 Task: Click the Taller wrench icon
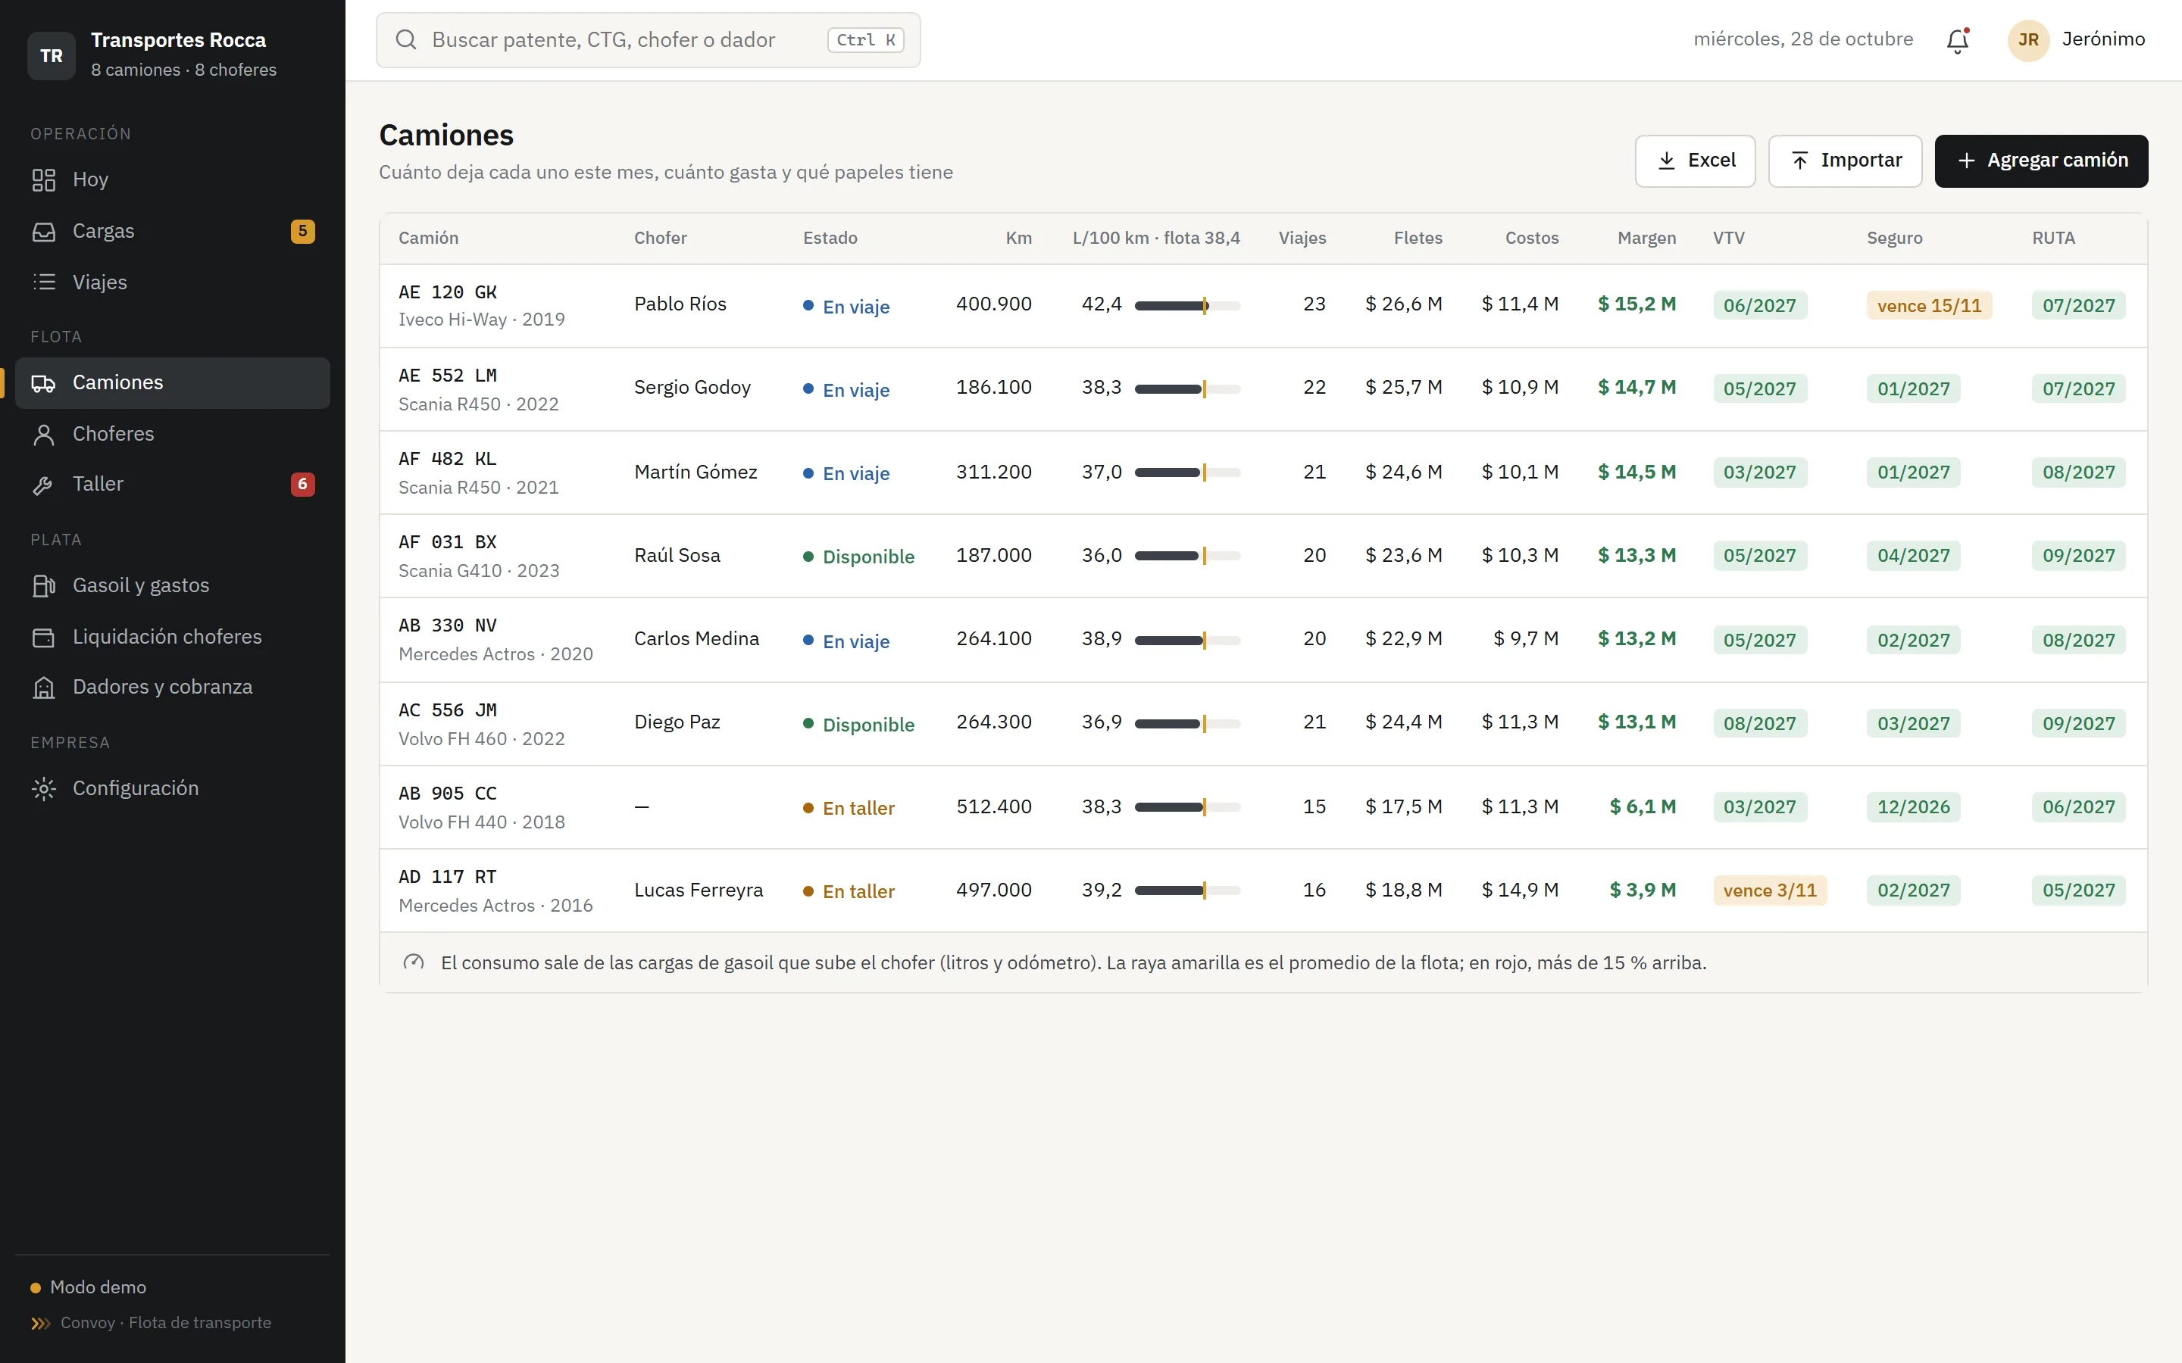pos(43,485)
